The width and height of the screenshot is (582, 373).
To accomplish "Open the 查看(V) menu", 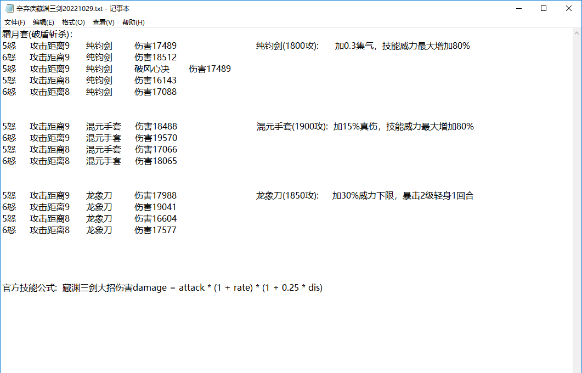I will [104, 22].
